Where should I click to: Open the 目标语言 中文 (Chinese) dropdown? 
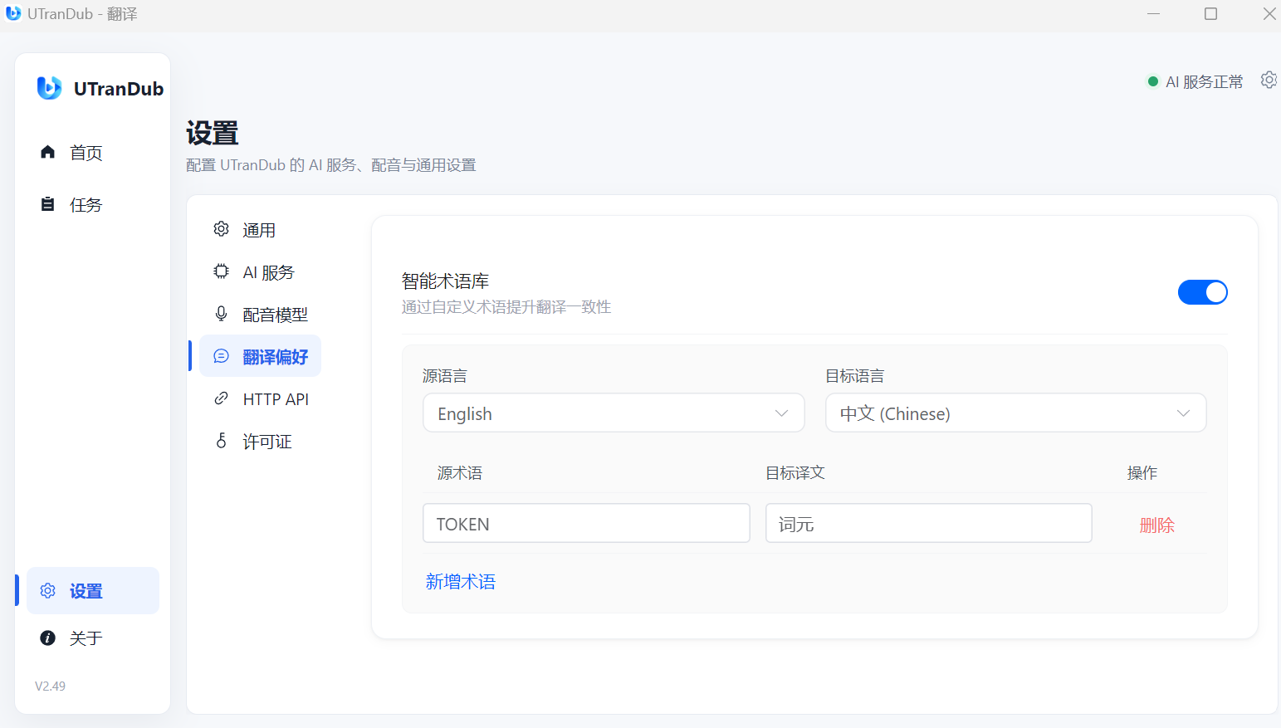coord(1015,413)
